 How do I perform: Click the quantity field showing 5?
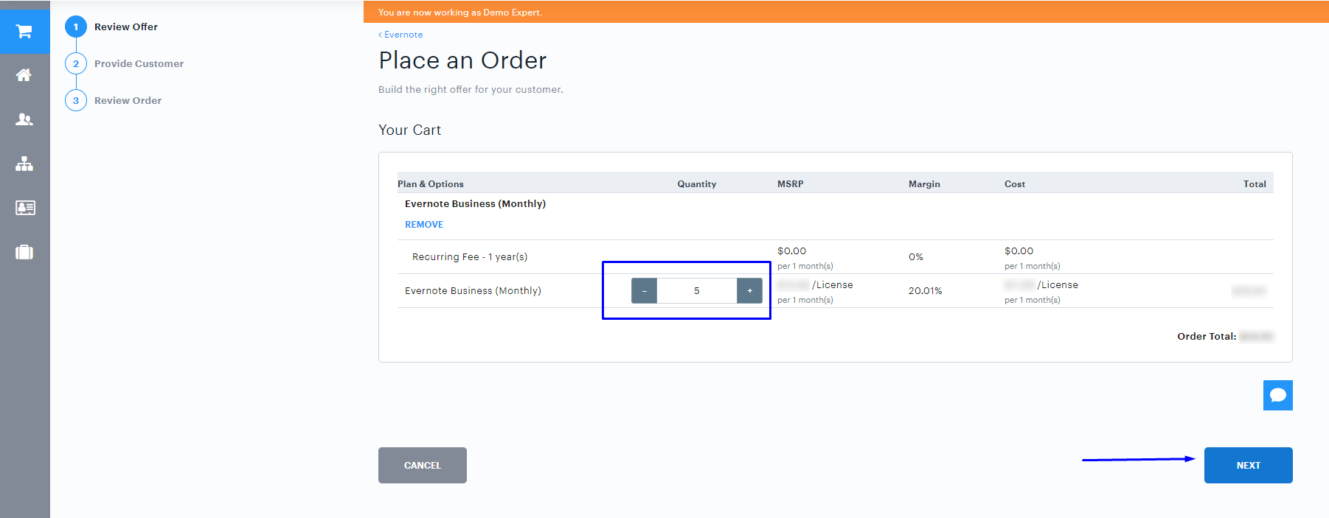point(697,290)
